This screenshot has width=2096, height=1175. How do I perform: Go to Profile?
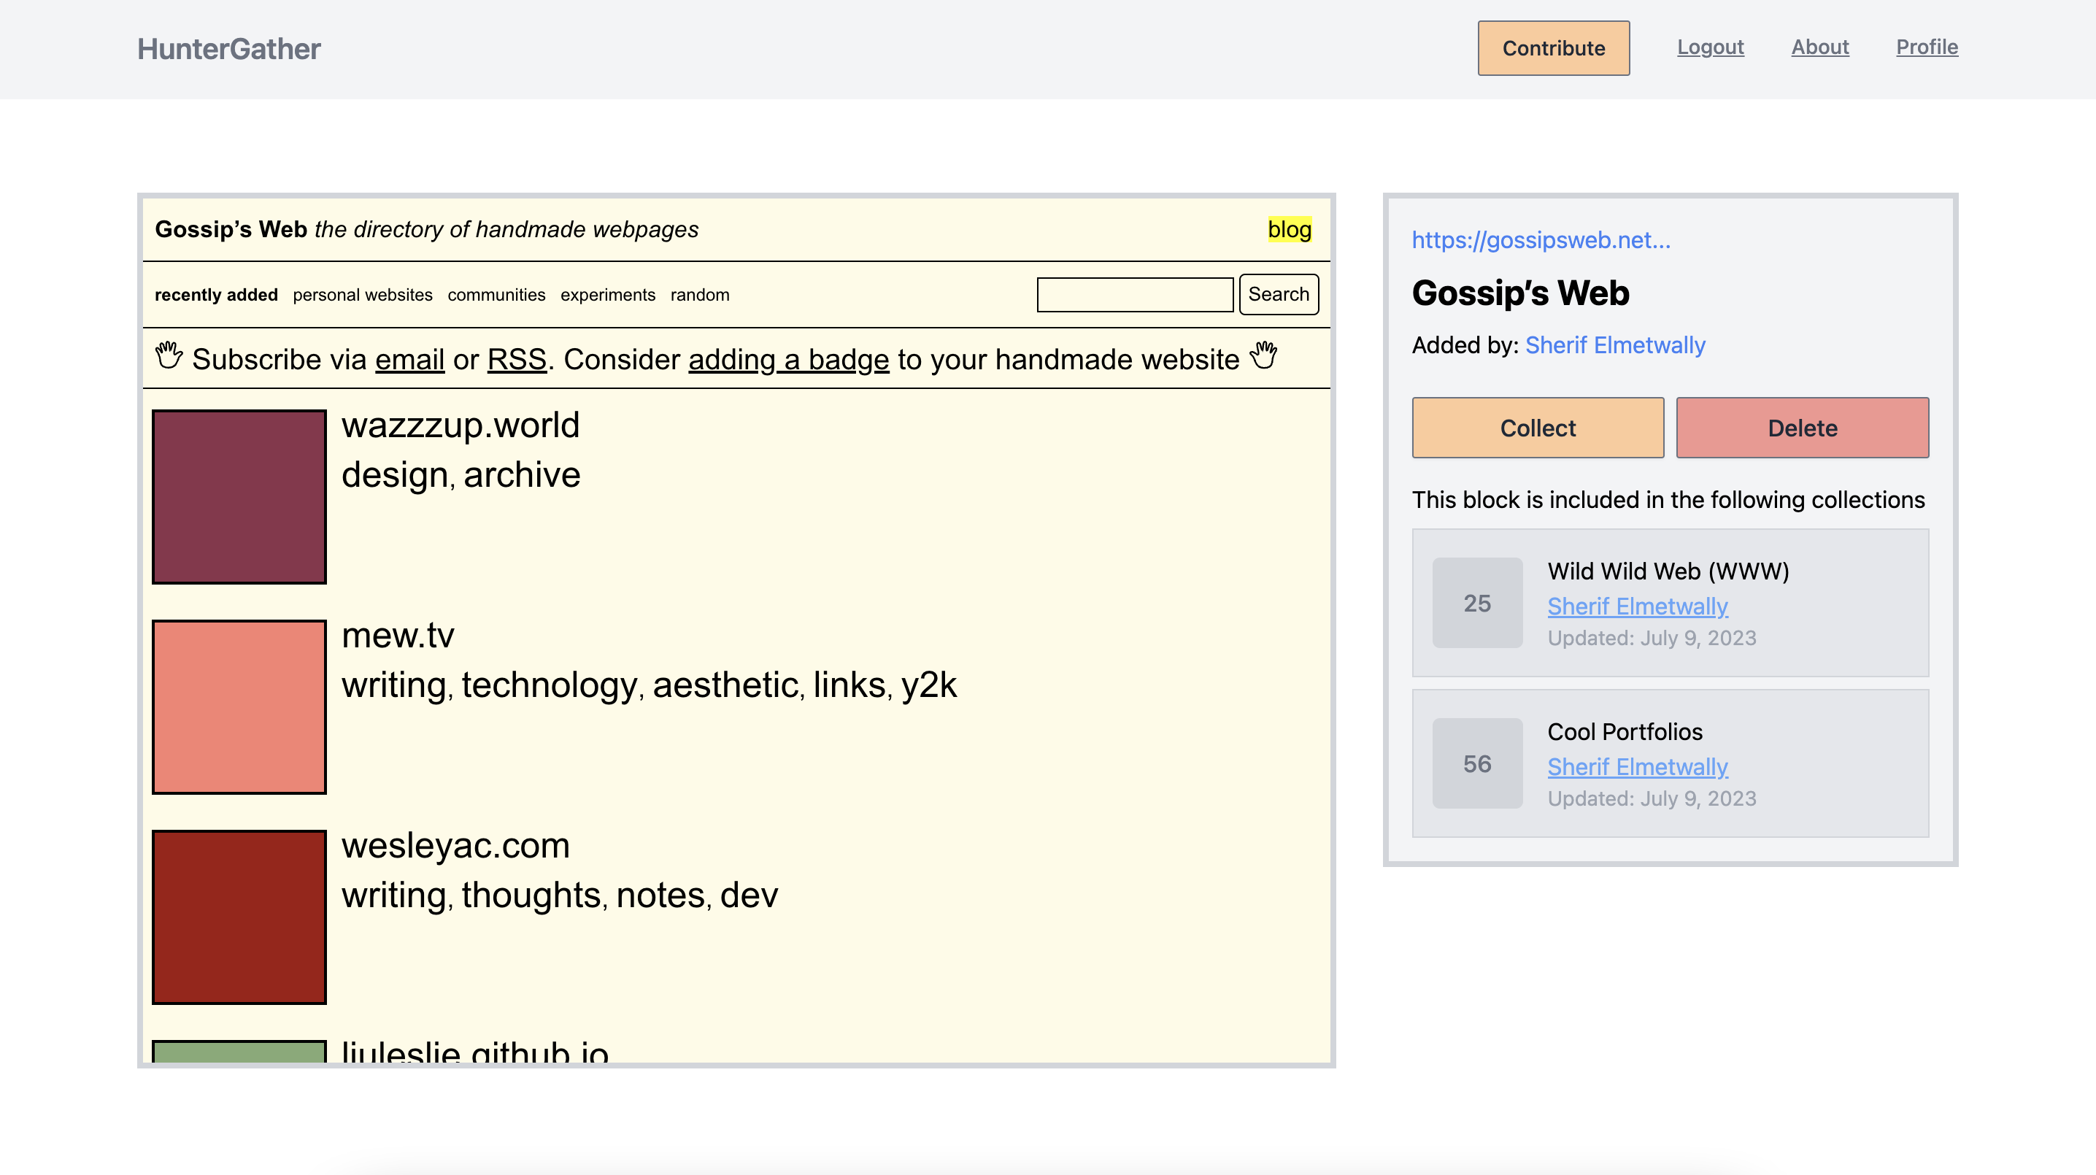click(x=1927, y=47)
